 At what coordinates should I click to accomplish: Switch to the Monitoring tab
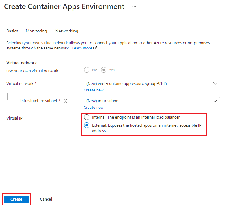click(x=36, y=31)
